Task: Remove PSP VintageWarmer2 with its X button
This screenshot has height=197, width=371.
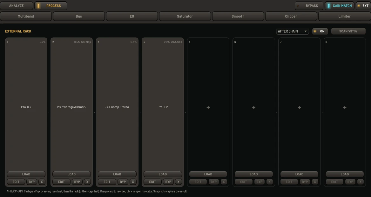Action: point(87,182)
